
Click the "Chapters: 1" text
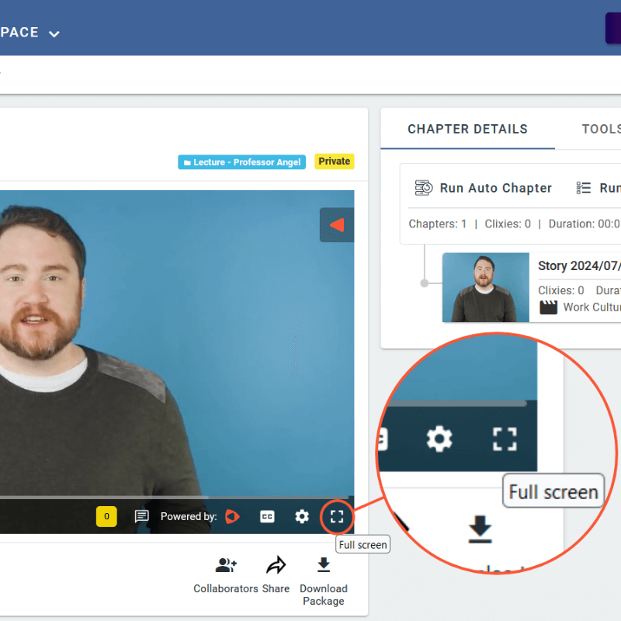(x=438, y=224)
